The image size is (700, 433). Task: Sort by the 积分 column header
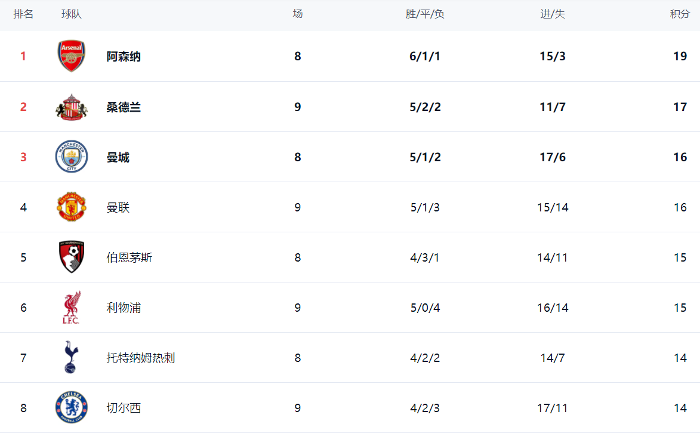(680, 14)
